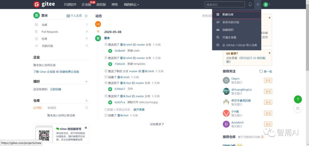Click the external link share icon button
Viewport: 309px width, 146px height.
(x=298, y=108)
